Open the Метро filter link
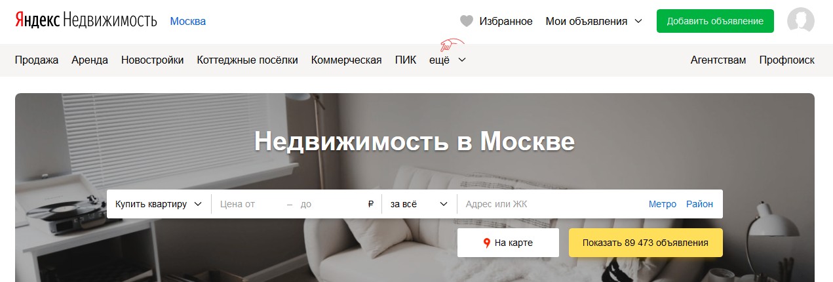The image size is (833, 282). click(663, 204)
